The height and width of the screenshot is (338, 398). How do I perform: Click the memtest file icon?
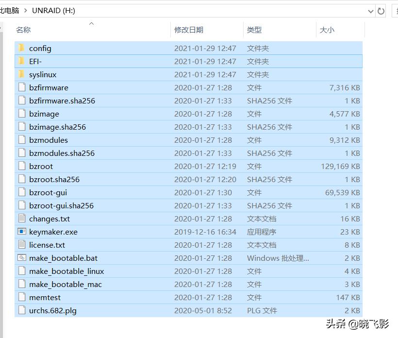click(22, 297)
